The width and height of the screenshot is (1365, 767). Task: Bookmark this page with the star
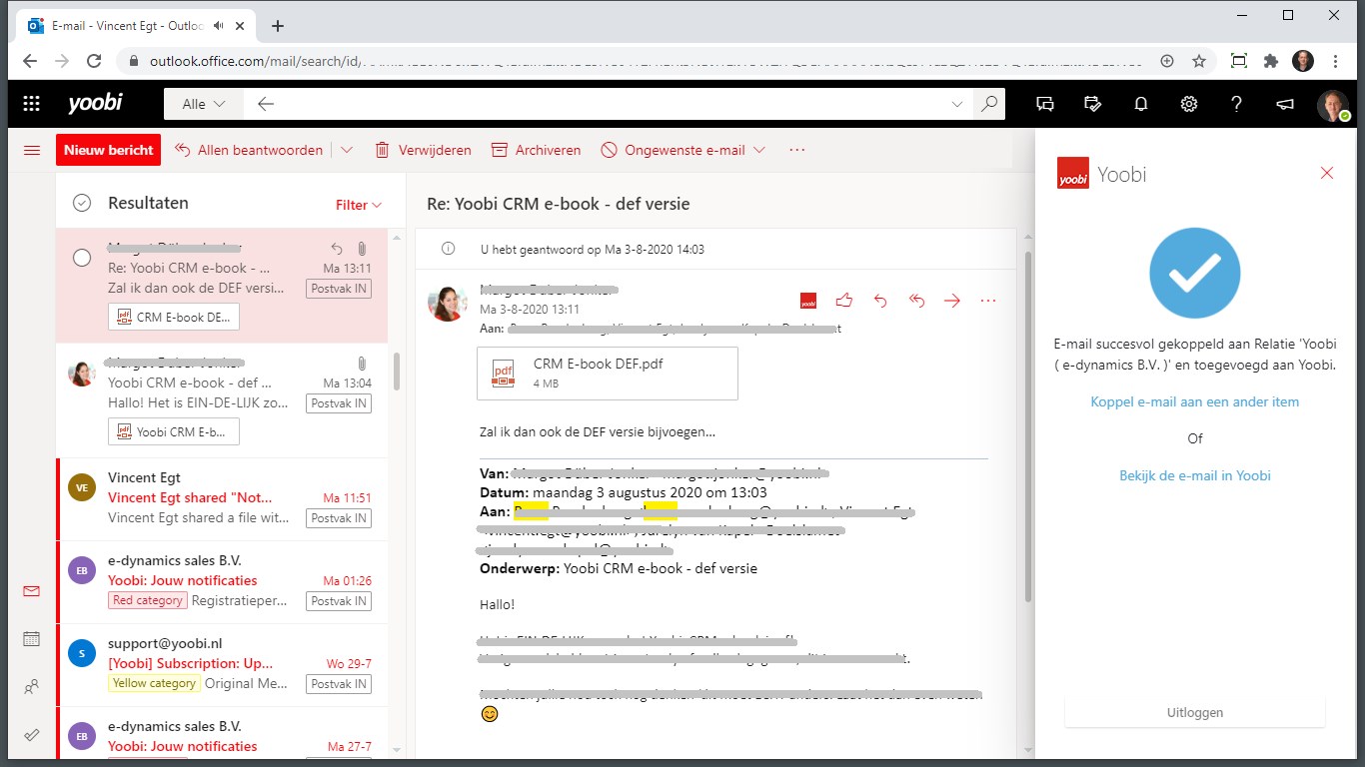tap(1198, 61)
